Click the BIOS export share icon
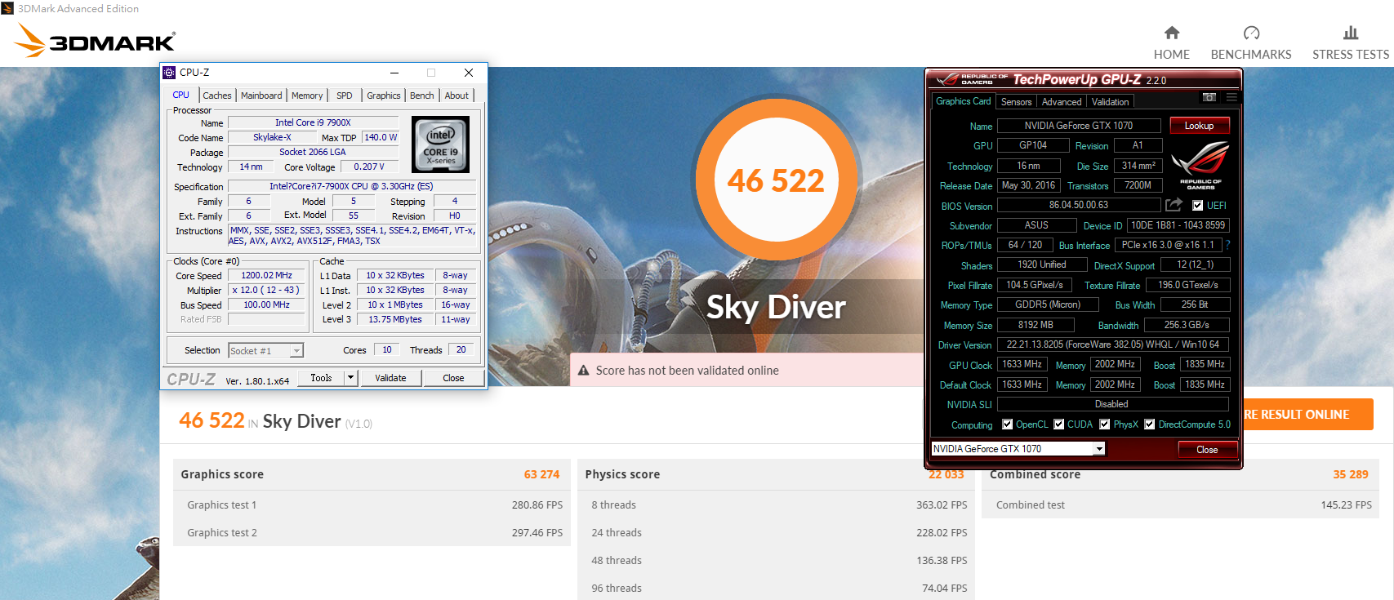1394x600 pixels. [1174, 205]
